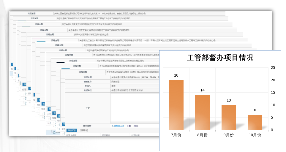The height and width of the screenshot is (152, 286).
Task: Click the 模板名称 field label
Action: pyautogui.click(x=88, y=82)
